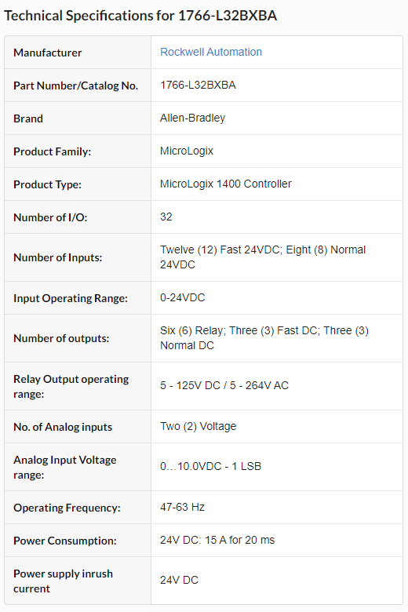The height and width of the screenshot is (612, 408).
Task: Click the Technical Specifications heading
Action: pos(140,16)
